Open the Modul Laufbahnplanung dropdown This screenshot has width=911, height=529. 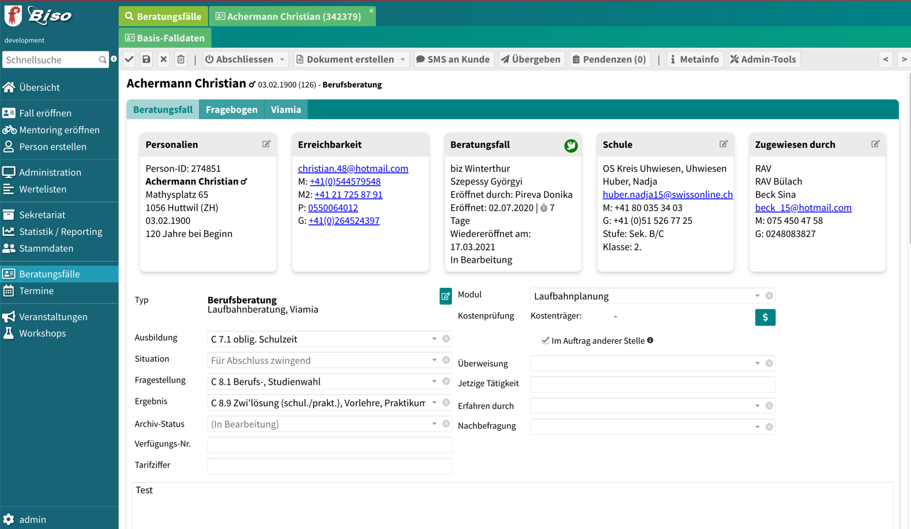pos(757,296)
